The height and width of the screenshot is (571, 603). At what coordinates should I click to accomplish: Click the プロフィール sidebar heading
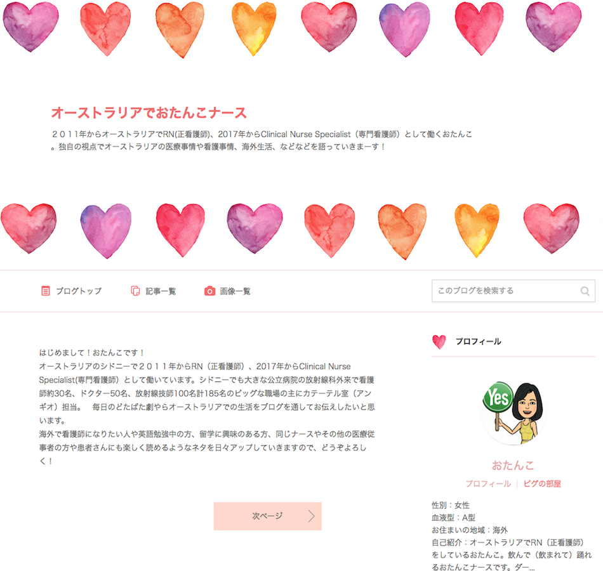pos(479,341)
